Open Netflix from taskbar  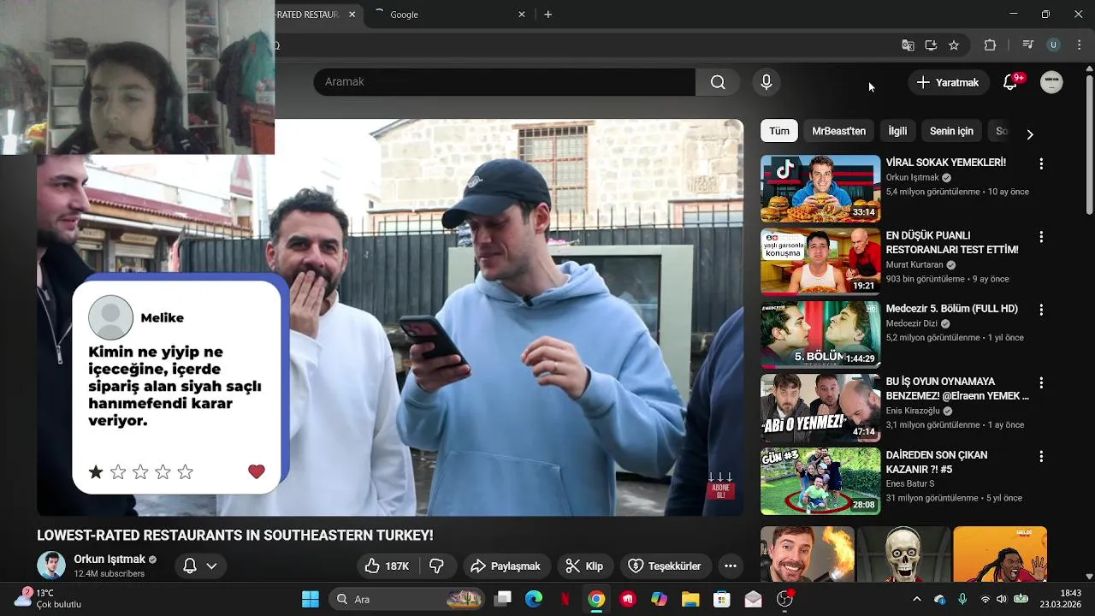point(565,599)
